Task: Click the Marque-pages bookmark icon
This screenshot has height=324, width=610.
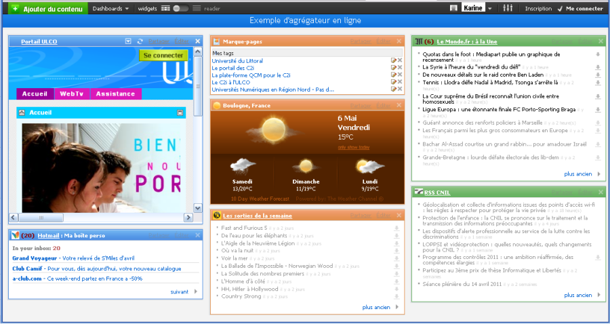Action: tap(217, 41)
